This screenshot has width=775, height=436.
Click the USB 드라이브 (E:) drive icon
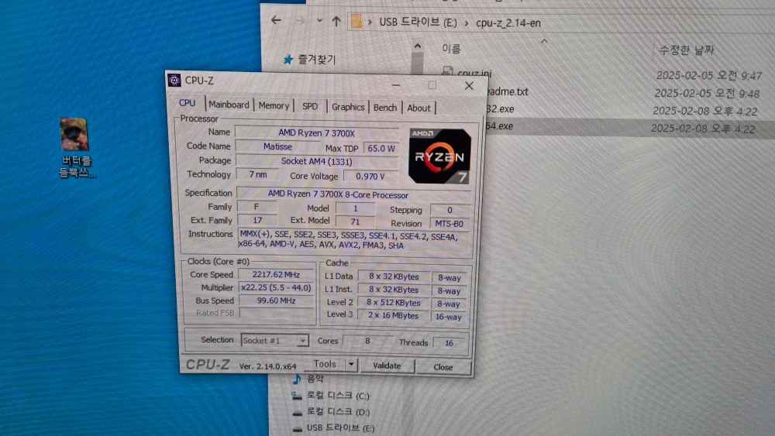click(x=297, y=428)
